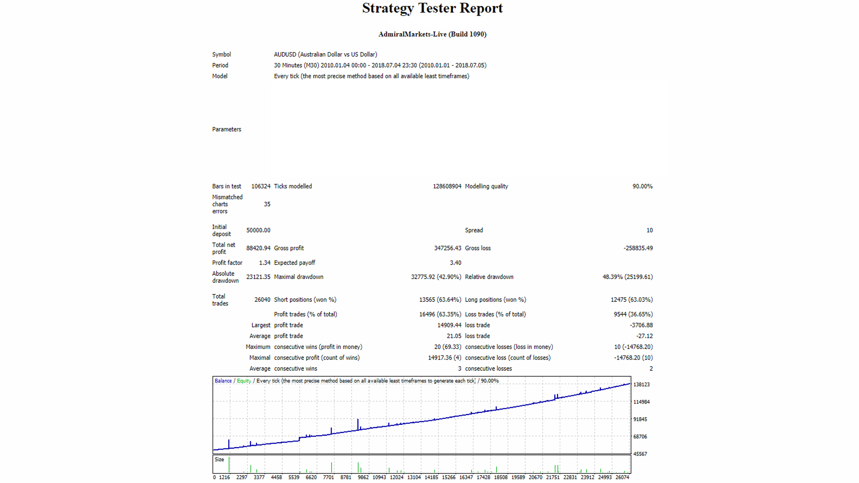Click the Gross profit value 347256.43

(447, 248)
